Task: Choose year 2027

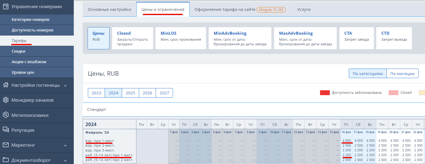Action: point(164,93)
